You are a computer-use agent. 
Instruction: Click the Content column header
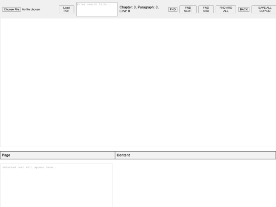point(195,155)
